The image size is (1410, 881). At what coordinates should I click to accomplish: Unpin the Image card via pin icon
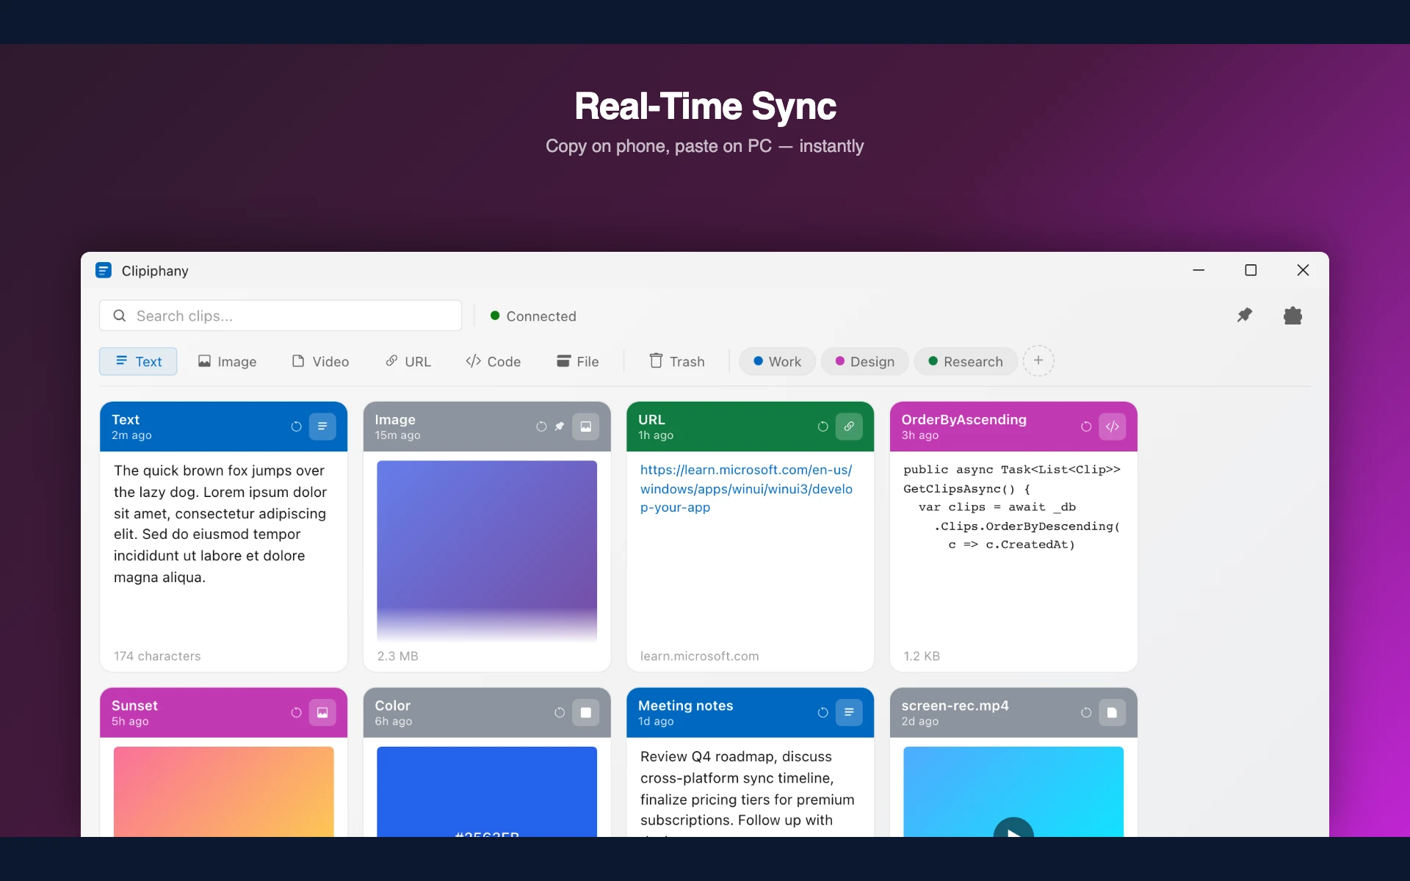[560, 427]
